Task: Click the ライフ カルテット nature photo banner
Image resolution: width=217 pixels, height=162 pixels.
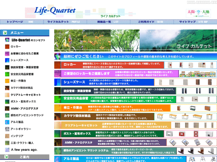Action: (x=136, y=40)
